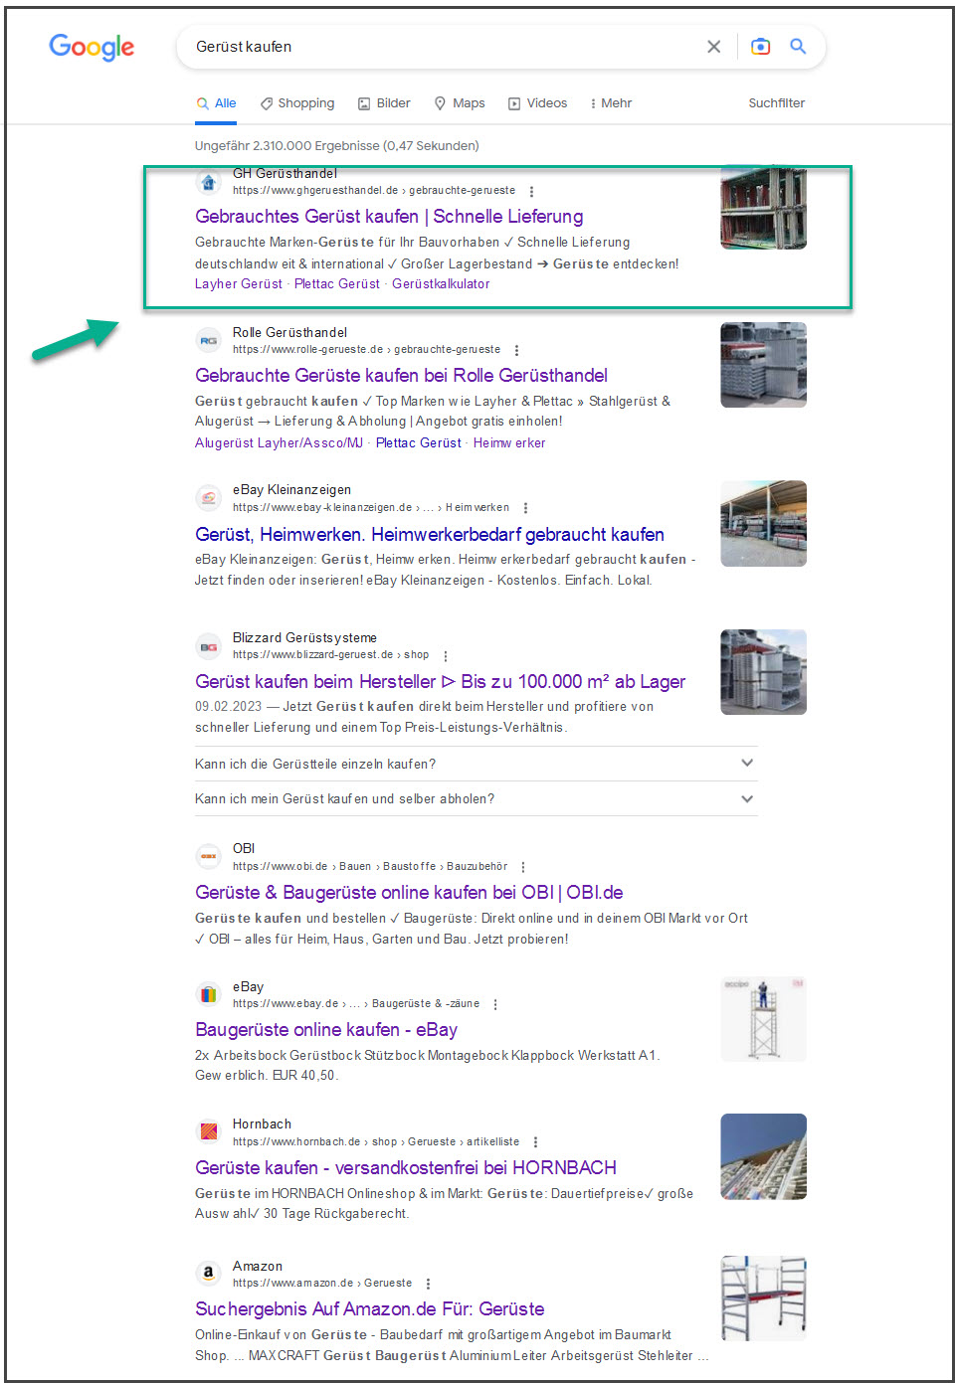The image size is (955, 1383).
Task: Click the Rolle Gerüsthandel result thumbnail
Action: pyautogui.click(x=763, y=365)
